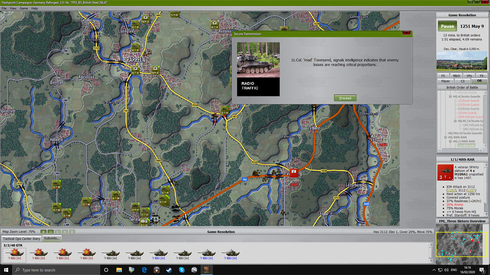This screenshot has width=490, height=275.
Task: Open the Tactical Ops Center Diary tab
Action: pos(21,239)
